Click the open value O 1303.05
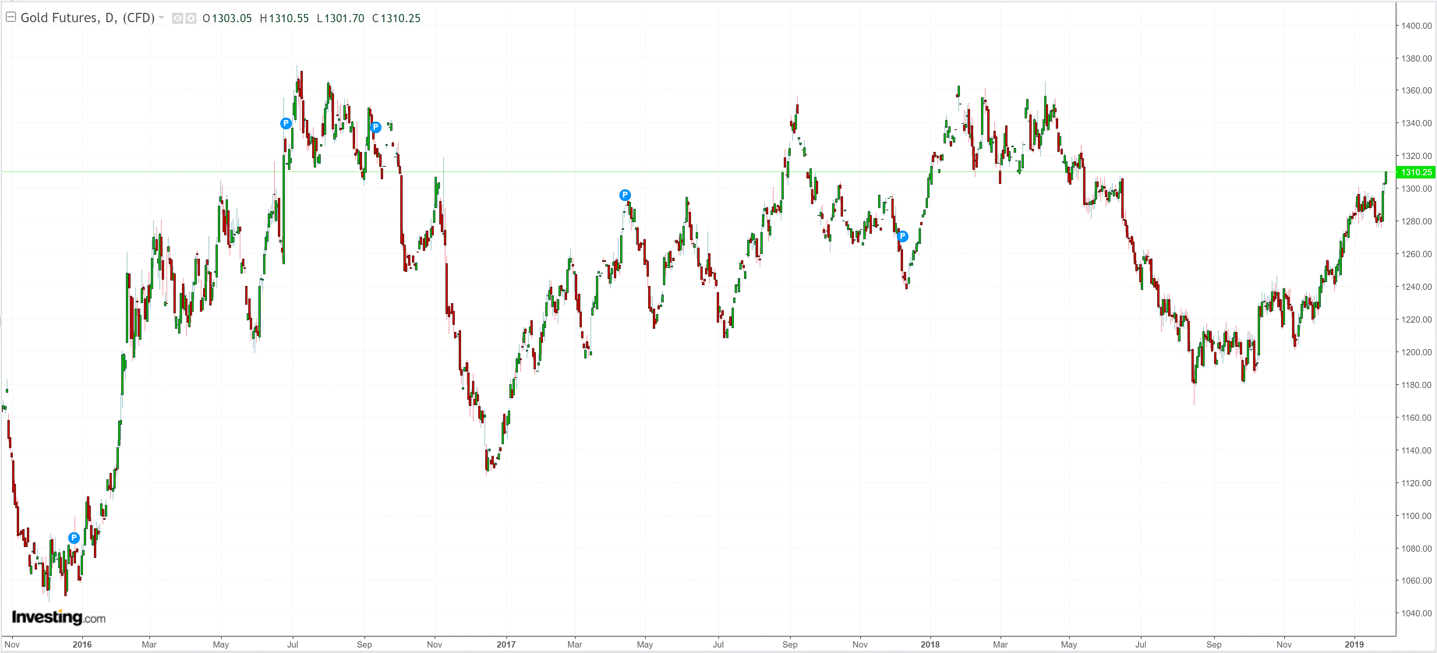 (x=227, y=18)
